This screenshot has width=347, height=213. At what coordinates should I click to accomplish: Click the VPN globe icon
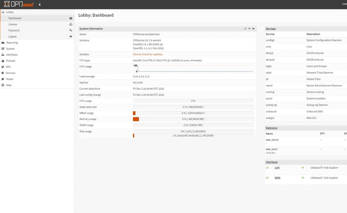(3, 67)
